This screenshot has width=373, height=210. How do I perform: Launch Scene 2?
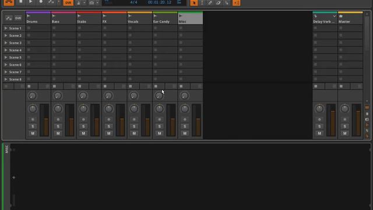[x=6, y=36]
